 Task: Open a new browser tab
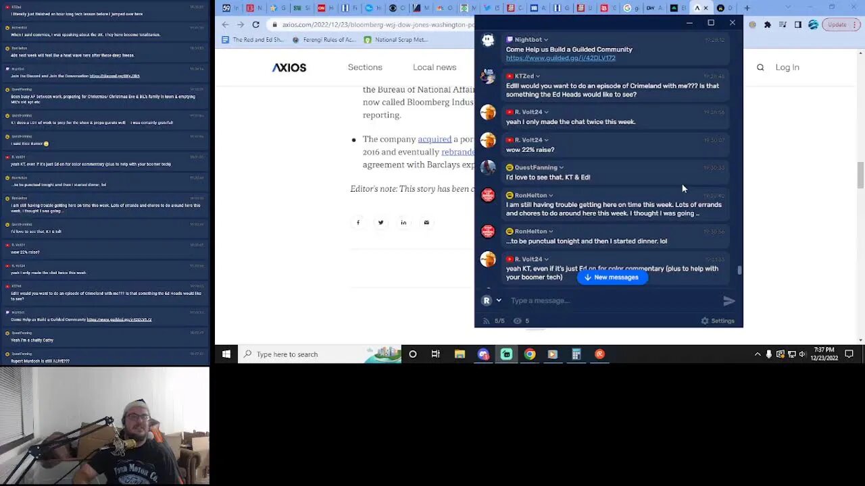click(747, 8)
